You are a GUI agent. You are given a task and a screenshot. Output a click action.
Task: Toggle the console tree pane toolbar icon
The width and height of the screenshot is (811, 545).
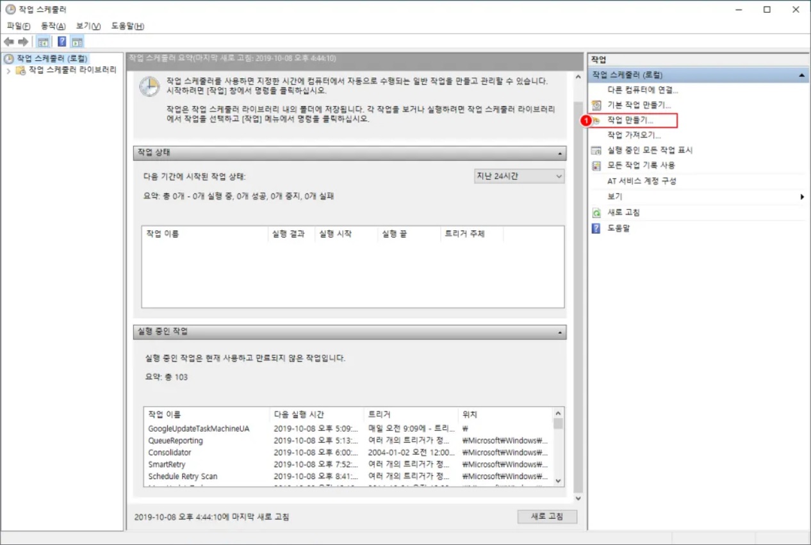point(43,42)
